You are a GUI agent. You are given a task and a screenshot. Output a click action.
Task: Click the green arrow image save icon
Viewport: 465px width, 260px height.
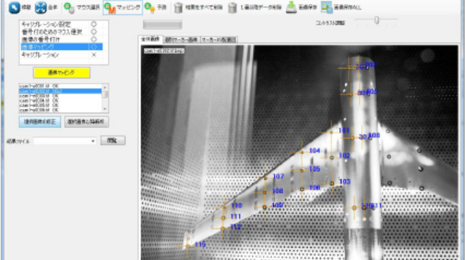[291, 8]
